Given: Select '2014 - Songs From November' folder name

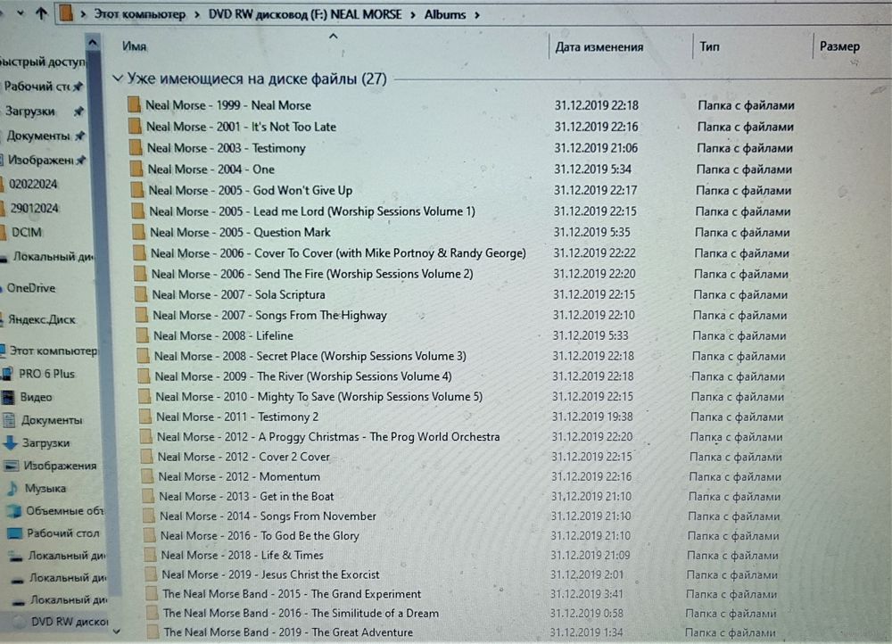Looking at the screenshot, I should [268, 516].
